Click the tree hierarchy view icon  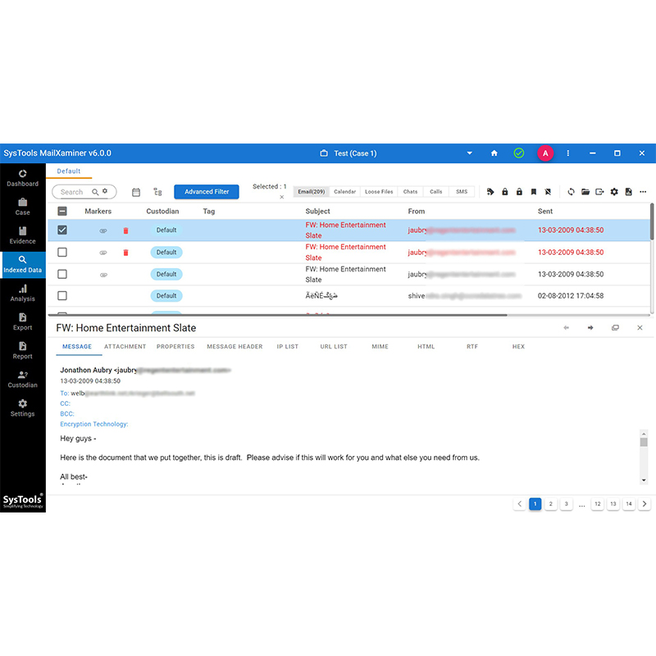point(157,192)
